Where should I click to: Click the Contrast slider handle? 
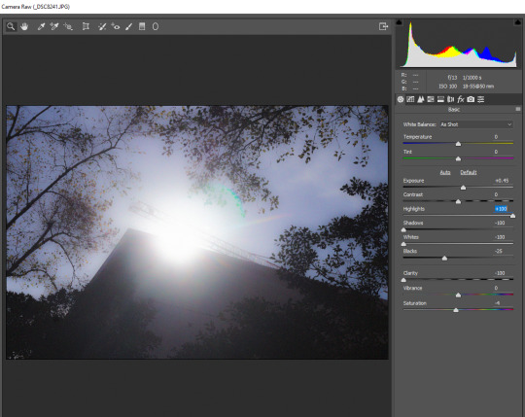point(458,201)
